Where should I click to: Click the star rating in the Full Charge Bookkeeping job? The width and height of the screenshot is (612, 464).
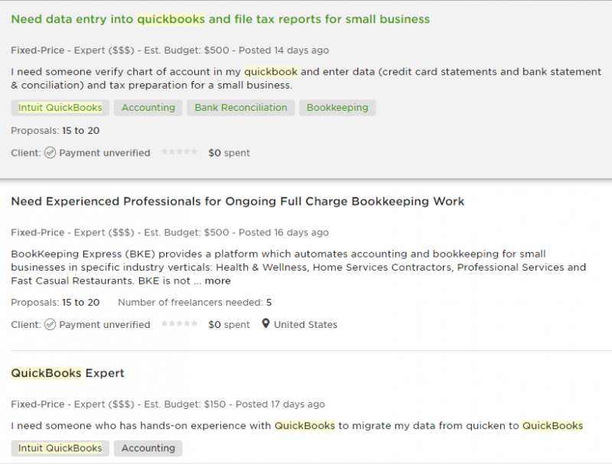(179, 324)
